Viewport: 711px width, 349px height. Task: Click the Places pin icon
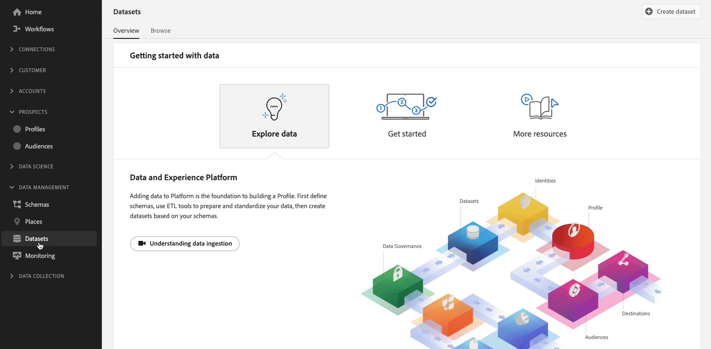point(17,221)
